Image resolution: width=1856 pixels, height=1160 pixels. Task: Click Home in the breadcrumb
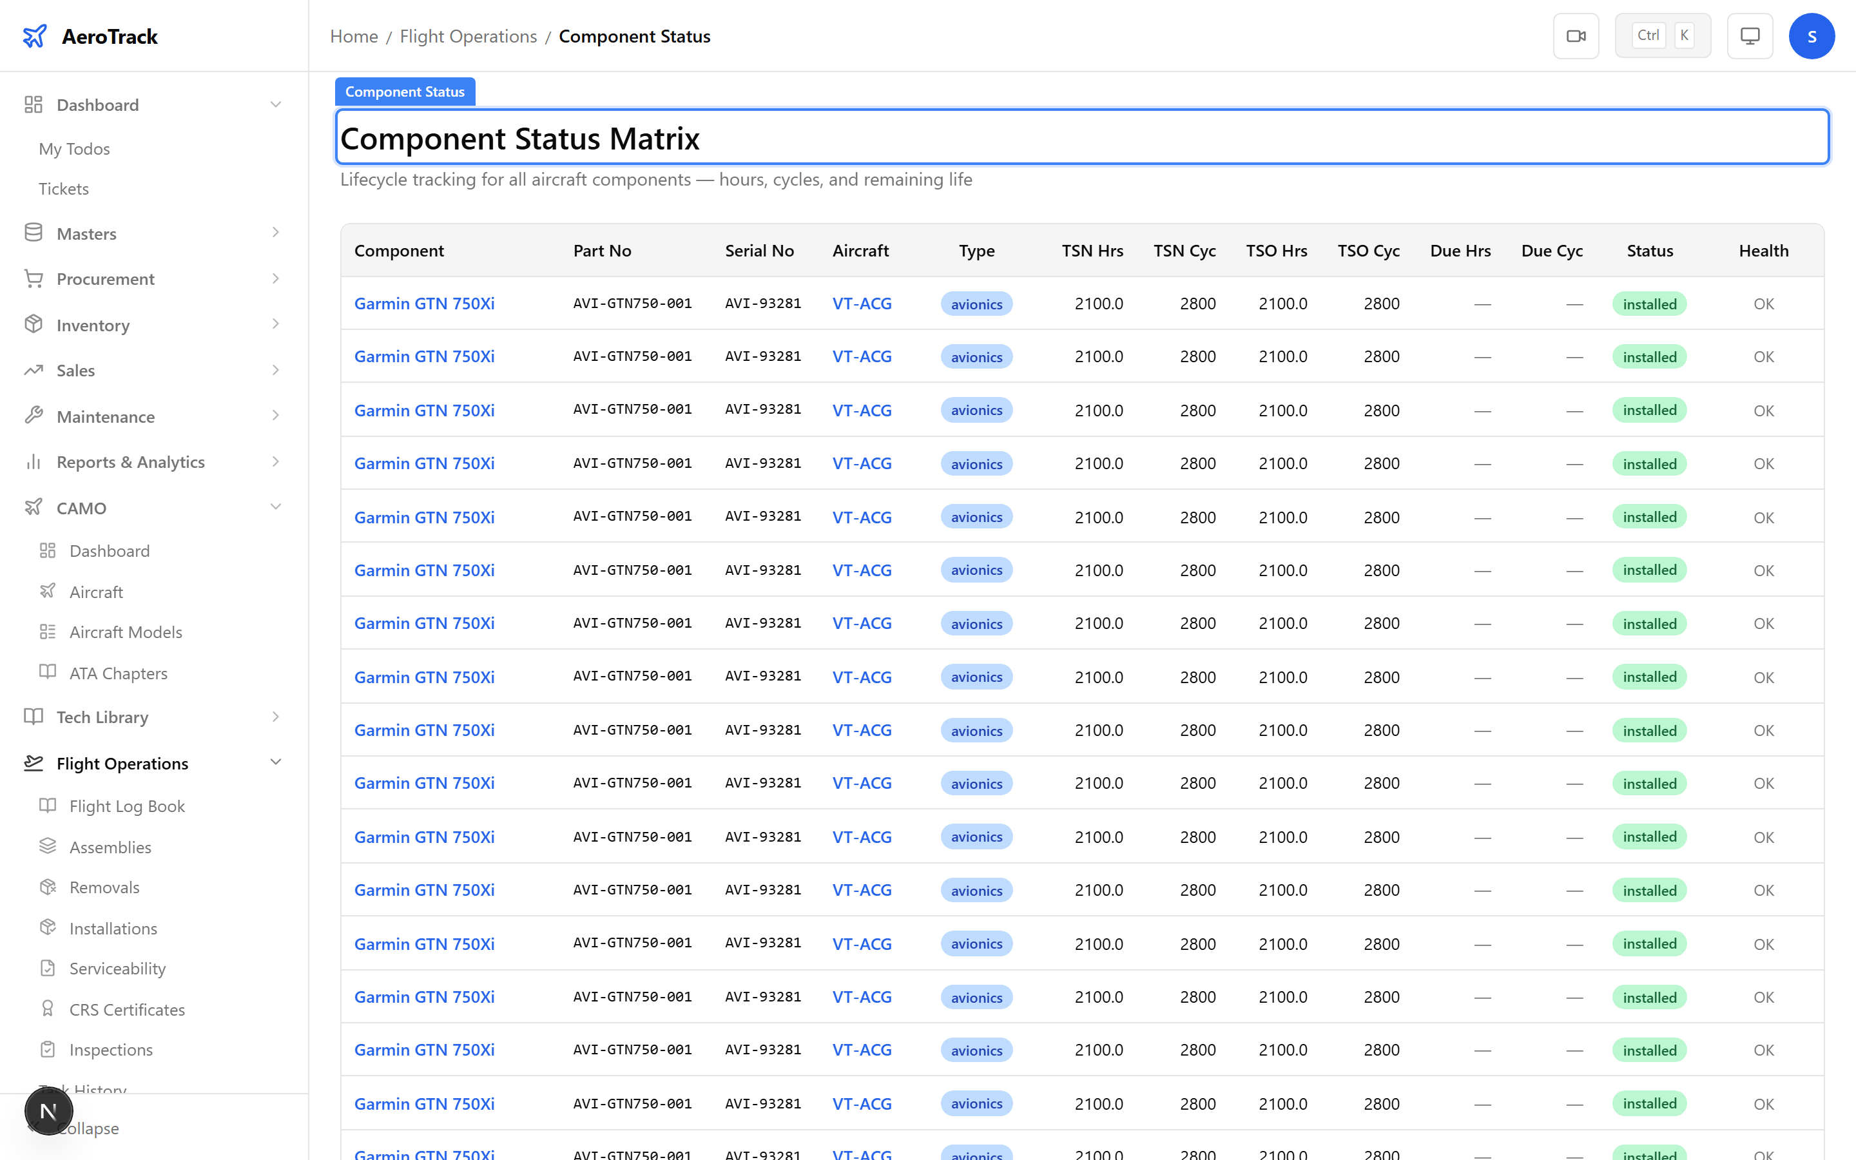pyautogui.click(x=354, y=36)
